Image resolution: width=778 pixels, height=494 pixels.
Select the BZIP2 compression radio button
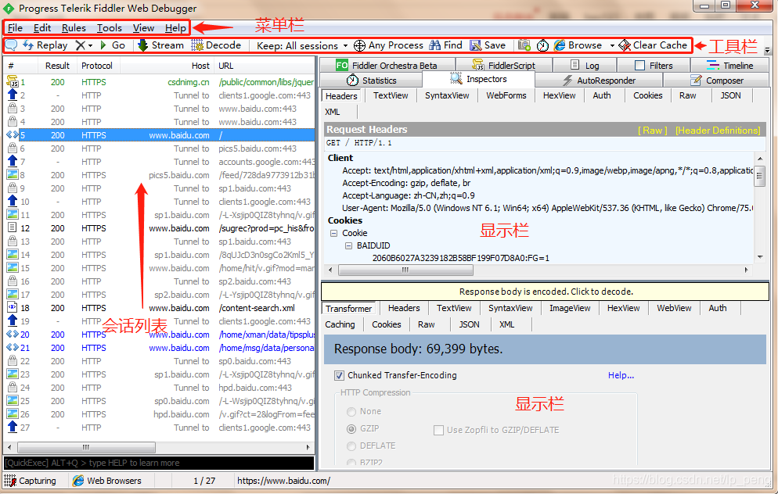[x=351, y=462]
